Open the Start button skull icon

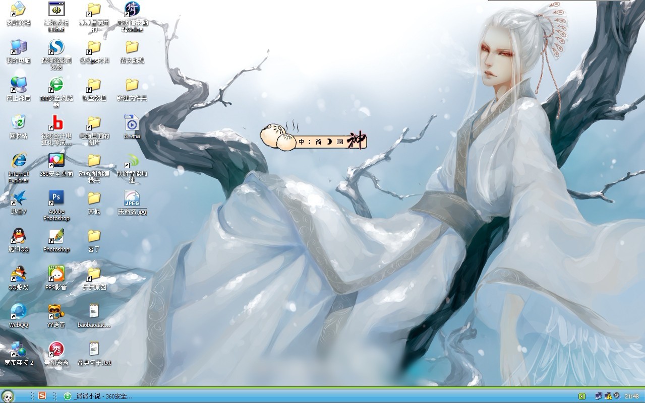pyautogui.click(x=7, y=396)
